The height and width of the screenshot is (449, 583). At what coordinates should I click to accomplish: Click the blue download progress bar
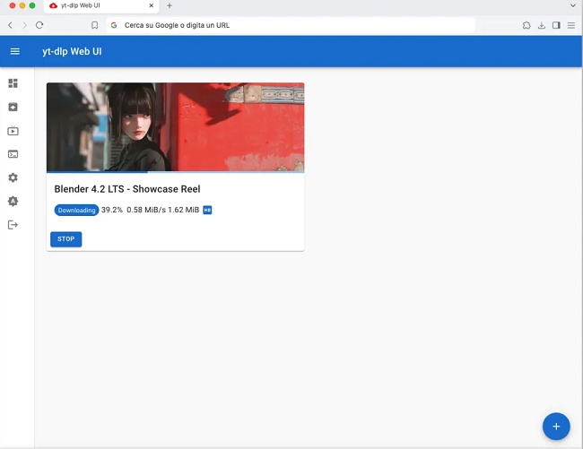[97, 171]
